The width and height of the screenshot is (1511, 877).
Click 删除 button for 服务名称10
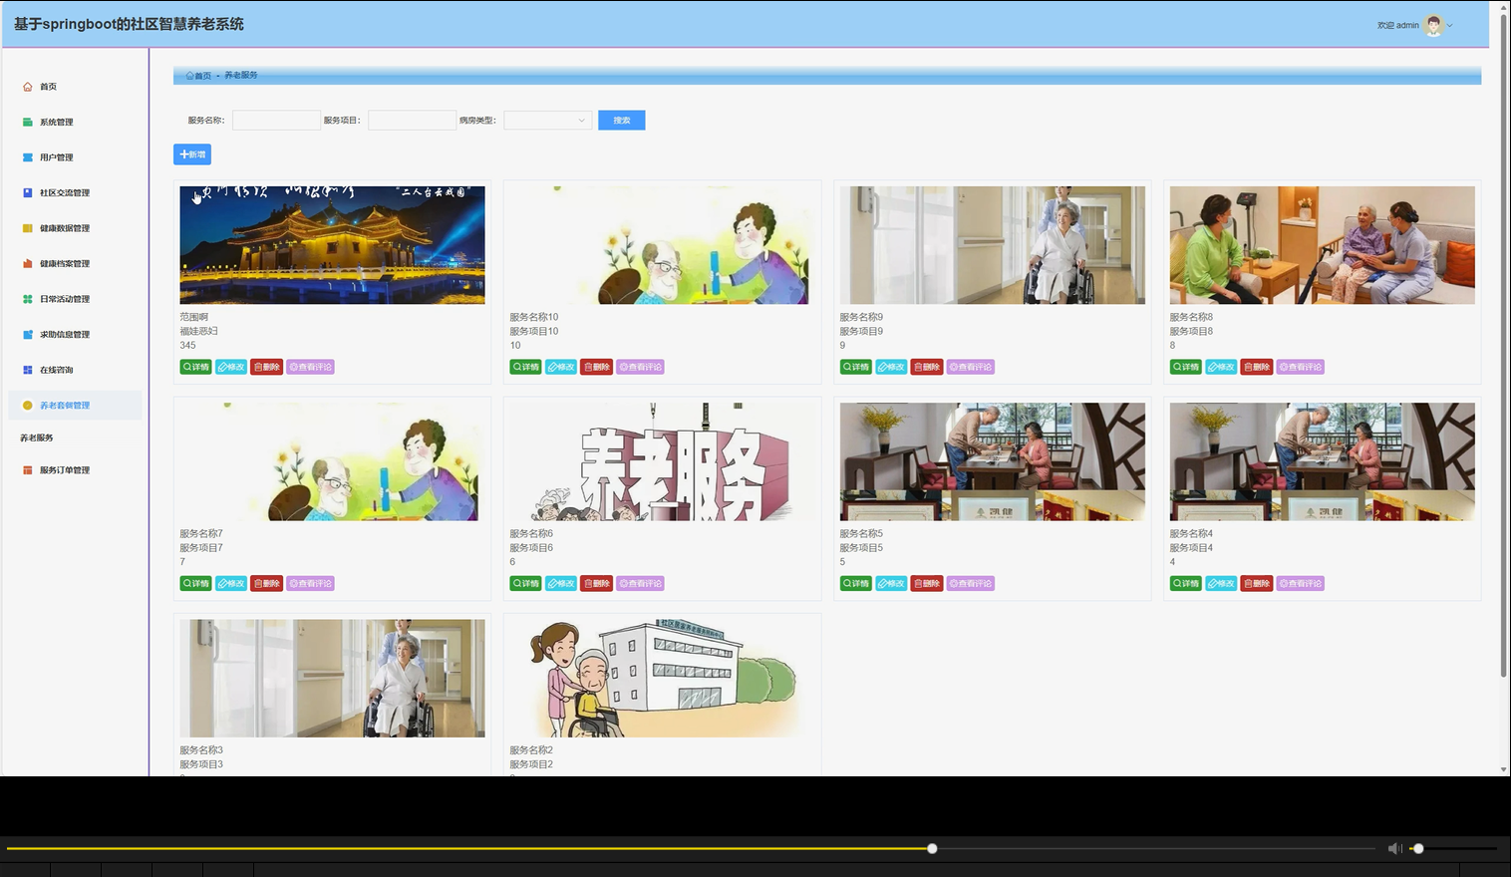tap(596, 367)
